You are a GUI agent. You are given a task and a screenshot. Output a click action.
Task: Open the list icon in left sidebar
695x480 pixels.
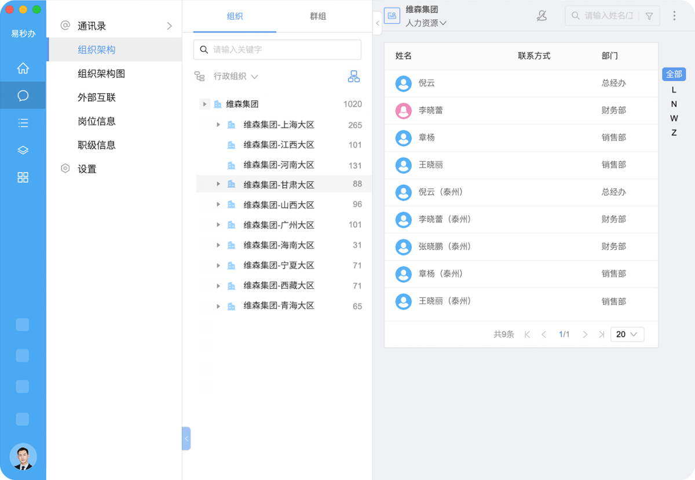(23, 122)
